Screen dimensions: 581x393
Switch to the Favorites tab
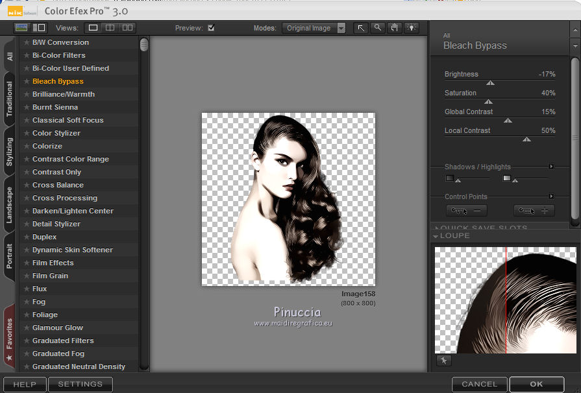coord(9,334)
